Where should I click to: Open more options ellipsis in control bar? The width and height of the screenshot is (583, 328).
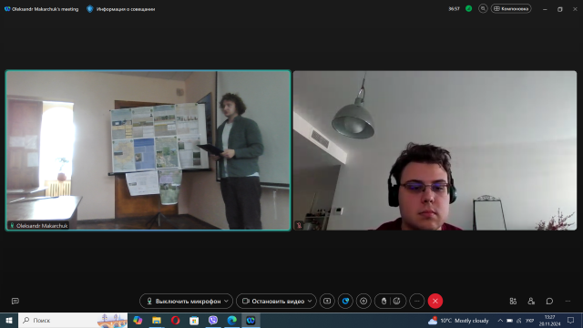coord(417,302)
